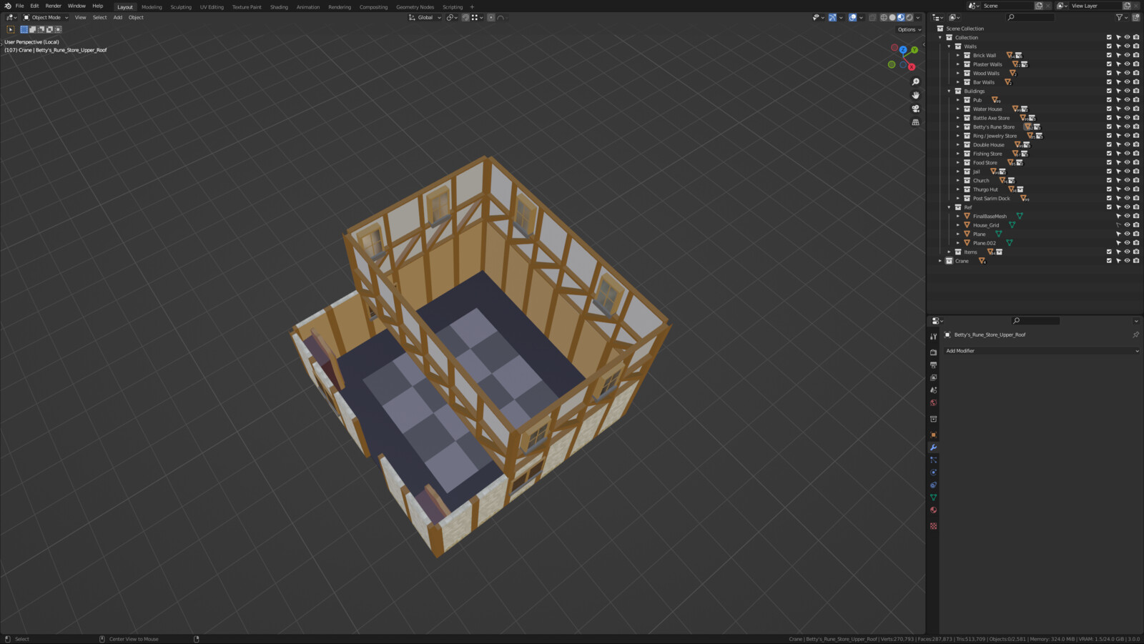The width and height of the screenshot is (1144, 644).
Task: Hide Jail collection in viewport
Action: pos(1127,172)
